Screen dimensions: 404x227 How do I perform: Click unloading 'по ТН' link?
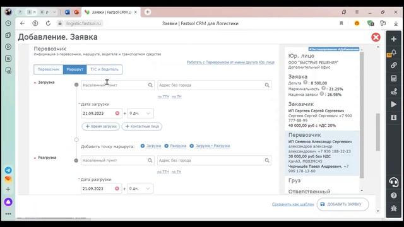176,172
